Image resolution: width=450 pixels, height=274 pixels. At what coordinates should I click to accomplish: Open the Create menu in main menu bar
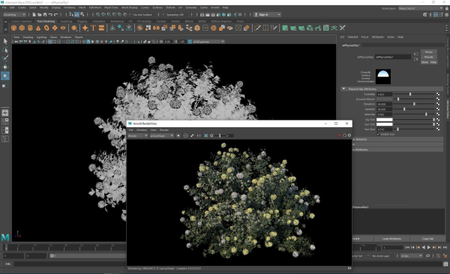click(x=22, y=7)
